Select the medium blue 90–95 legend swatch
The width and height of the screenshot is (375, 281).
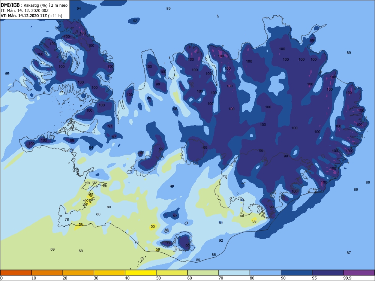tap(297, 273)
